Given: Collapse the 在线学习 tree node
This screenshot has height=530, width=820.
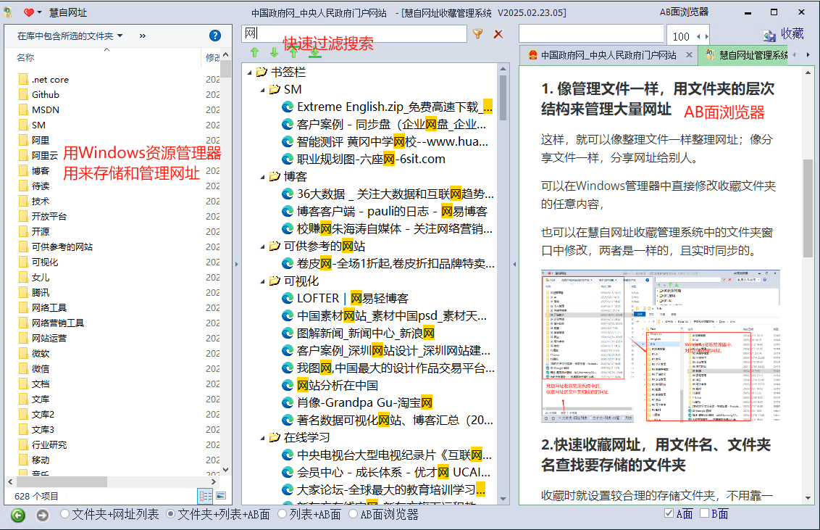Looking at the screenshot, I should tap(262, 438).
